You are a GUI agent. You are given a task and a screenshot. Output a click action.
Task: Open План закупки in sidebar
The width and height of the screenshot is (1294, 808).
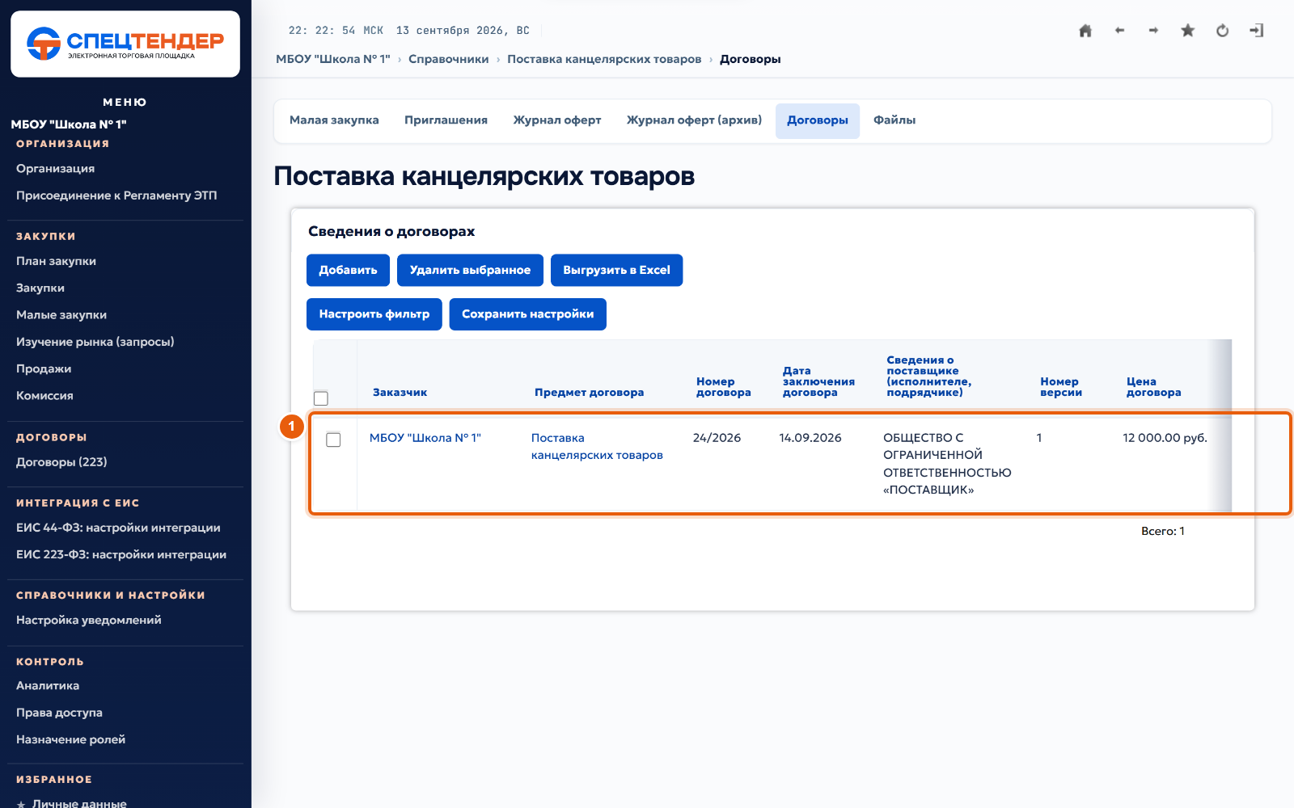click(56, 262)
